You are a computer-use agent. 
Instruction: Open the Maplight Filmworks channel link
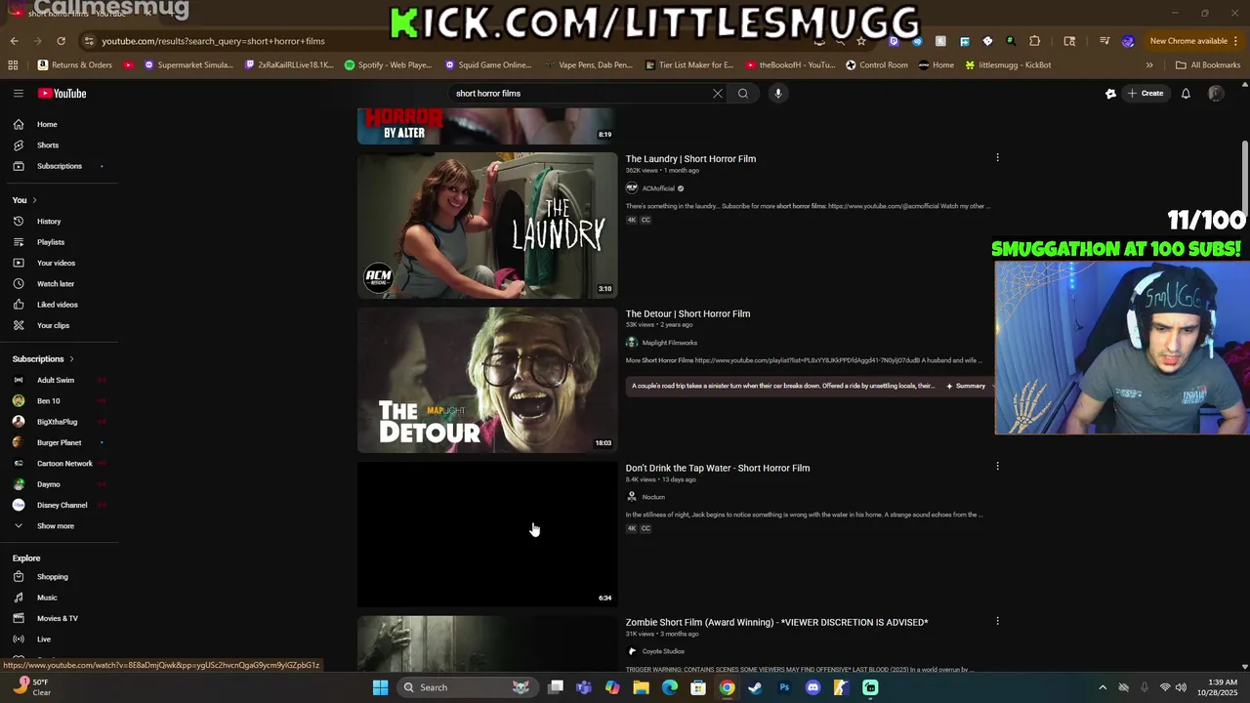tap(670, 343)
